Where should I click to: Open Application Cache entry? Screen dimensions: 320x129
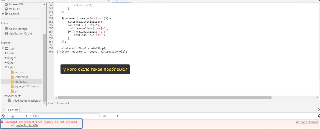tap(20, 34)
